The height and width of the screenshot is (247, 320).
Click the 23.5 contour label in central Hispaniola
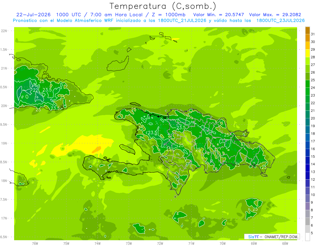pyautogui.click(x=181, y=128)
